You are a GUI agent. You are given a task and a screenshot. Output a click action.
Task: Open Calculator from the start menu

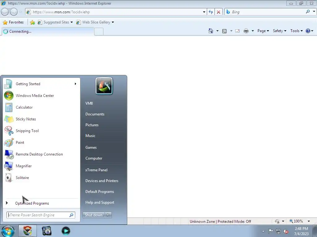41,107
